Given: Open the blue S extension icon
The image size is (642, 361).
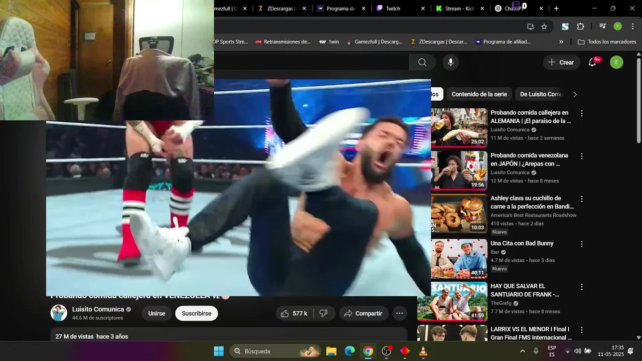Looking at the screenshot, I should click(x=565, y=27).
